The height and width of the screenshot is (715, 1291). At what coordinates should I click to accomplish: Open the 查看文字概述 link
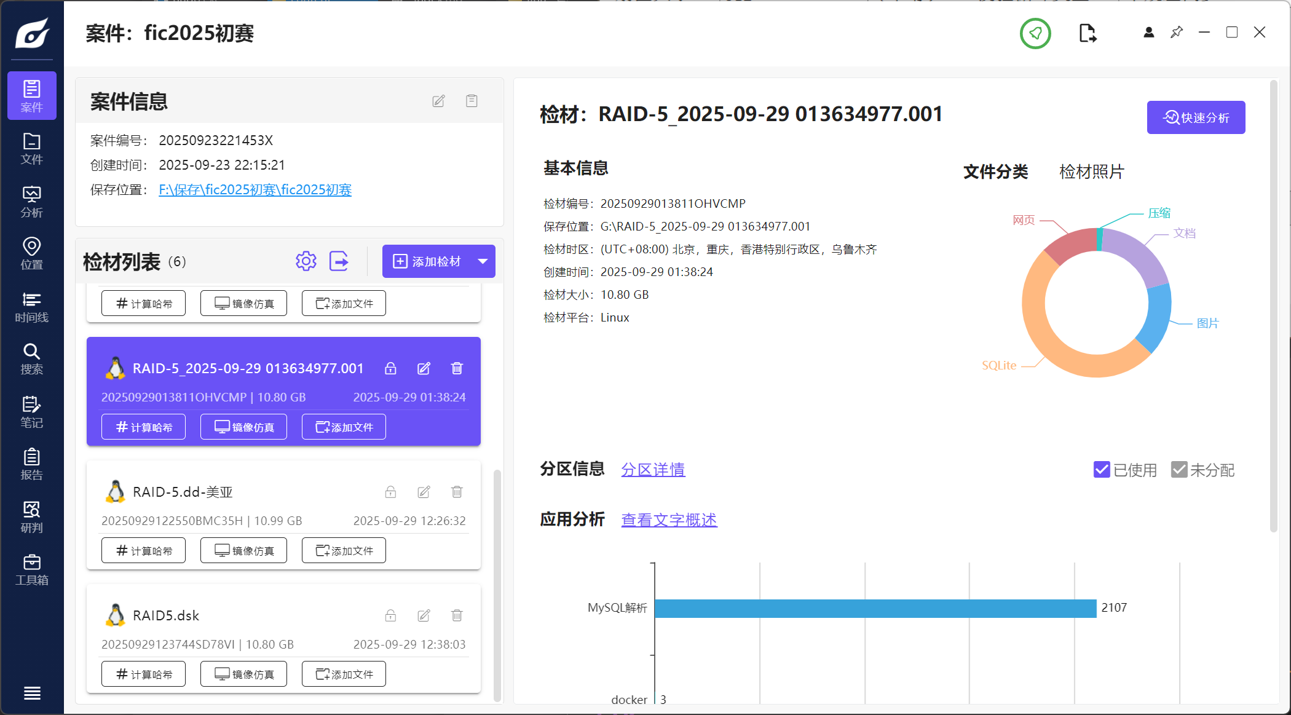click(669, 520)
